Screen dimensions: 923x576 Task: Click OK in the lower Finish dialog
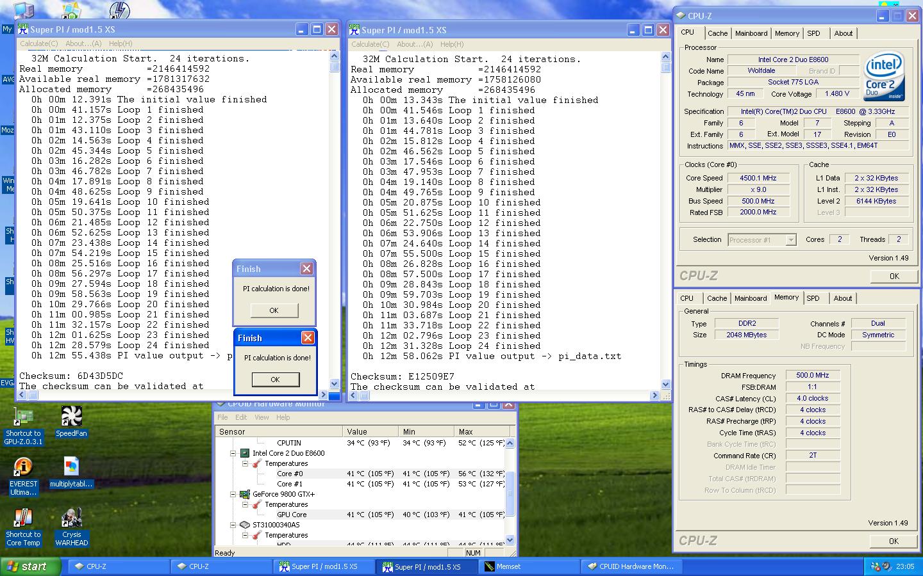(x=275, y=380)
